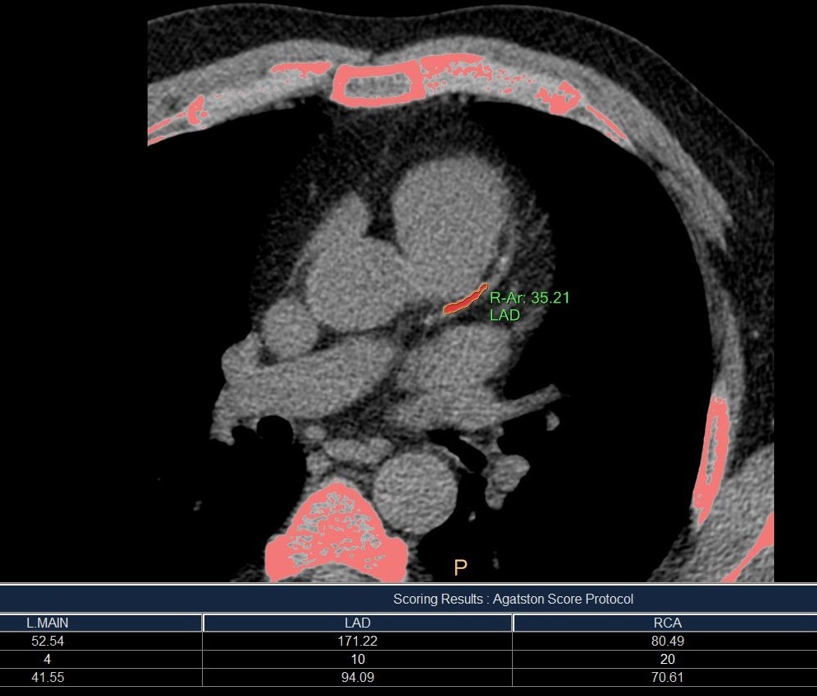Click the RCA value 20
Screen dimensions: 817x696
(x=668, y=659)
